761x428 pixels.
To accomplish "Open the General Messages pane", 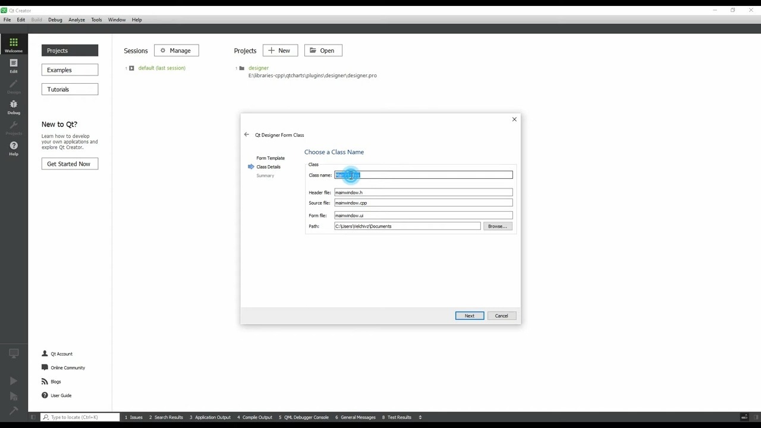I will point(356,417).
